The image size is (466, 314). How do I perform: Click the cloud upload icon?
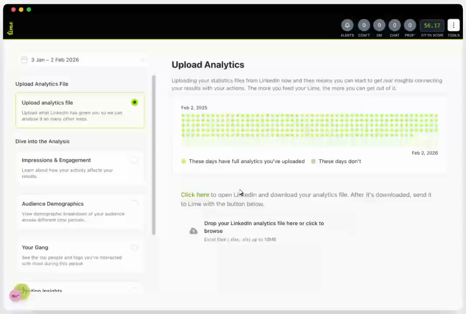193,231
